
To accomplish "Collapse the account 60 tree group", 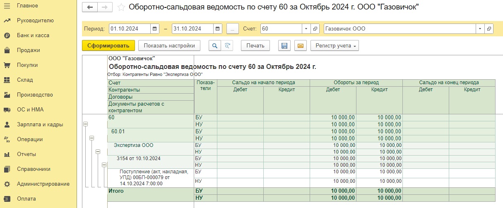I will click(x=86, y=124).
